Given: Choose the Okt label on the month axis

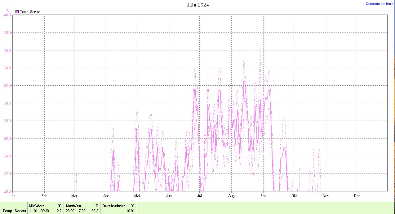Looking at the screenshot, I should point(294,196).
